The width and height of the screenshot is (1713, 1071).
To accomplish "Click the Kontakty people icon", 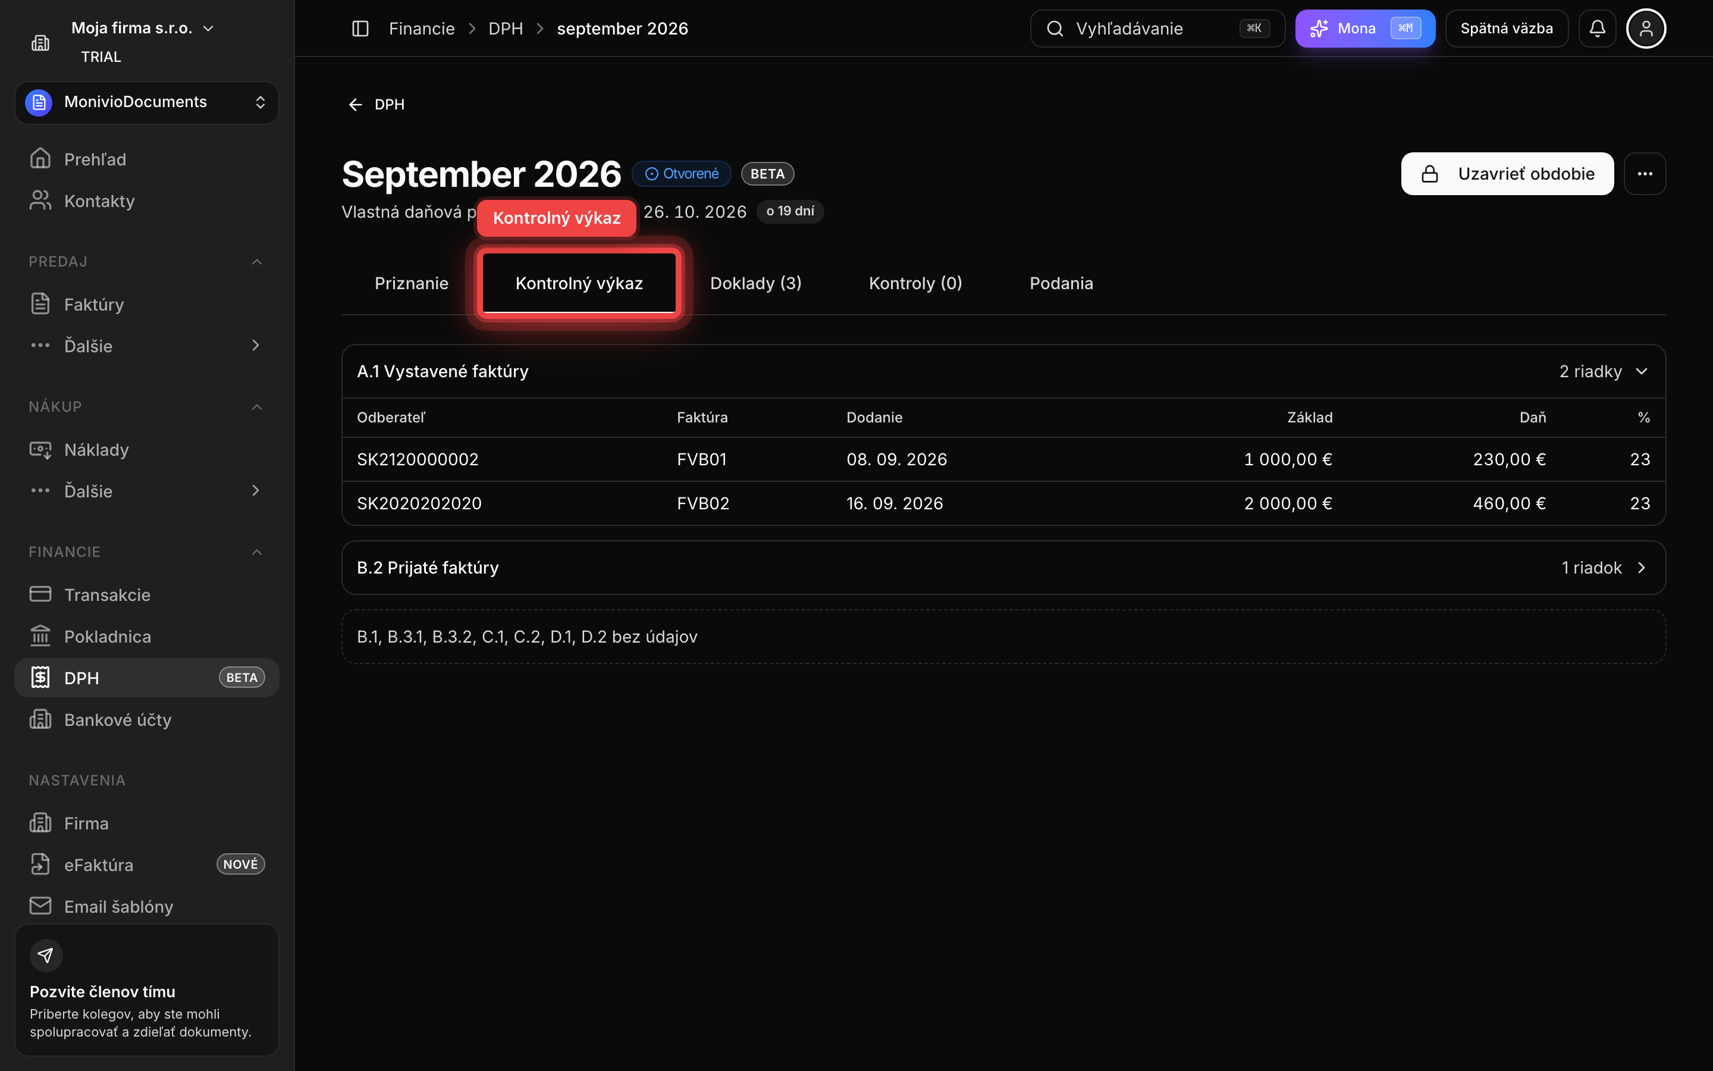I will pos(40,201).
